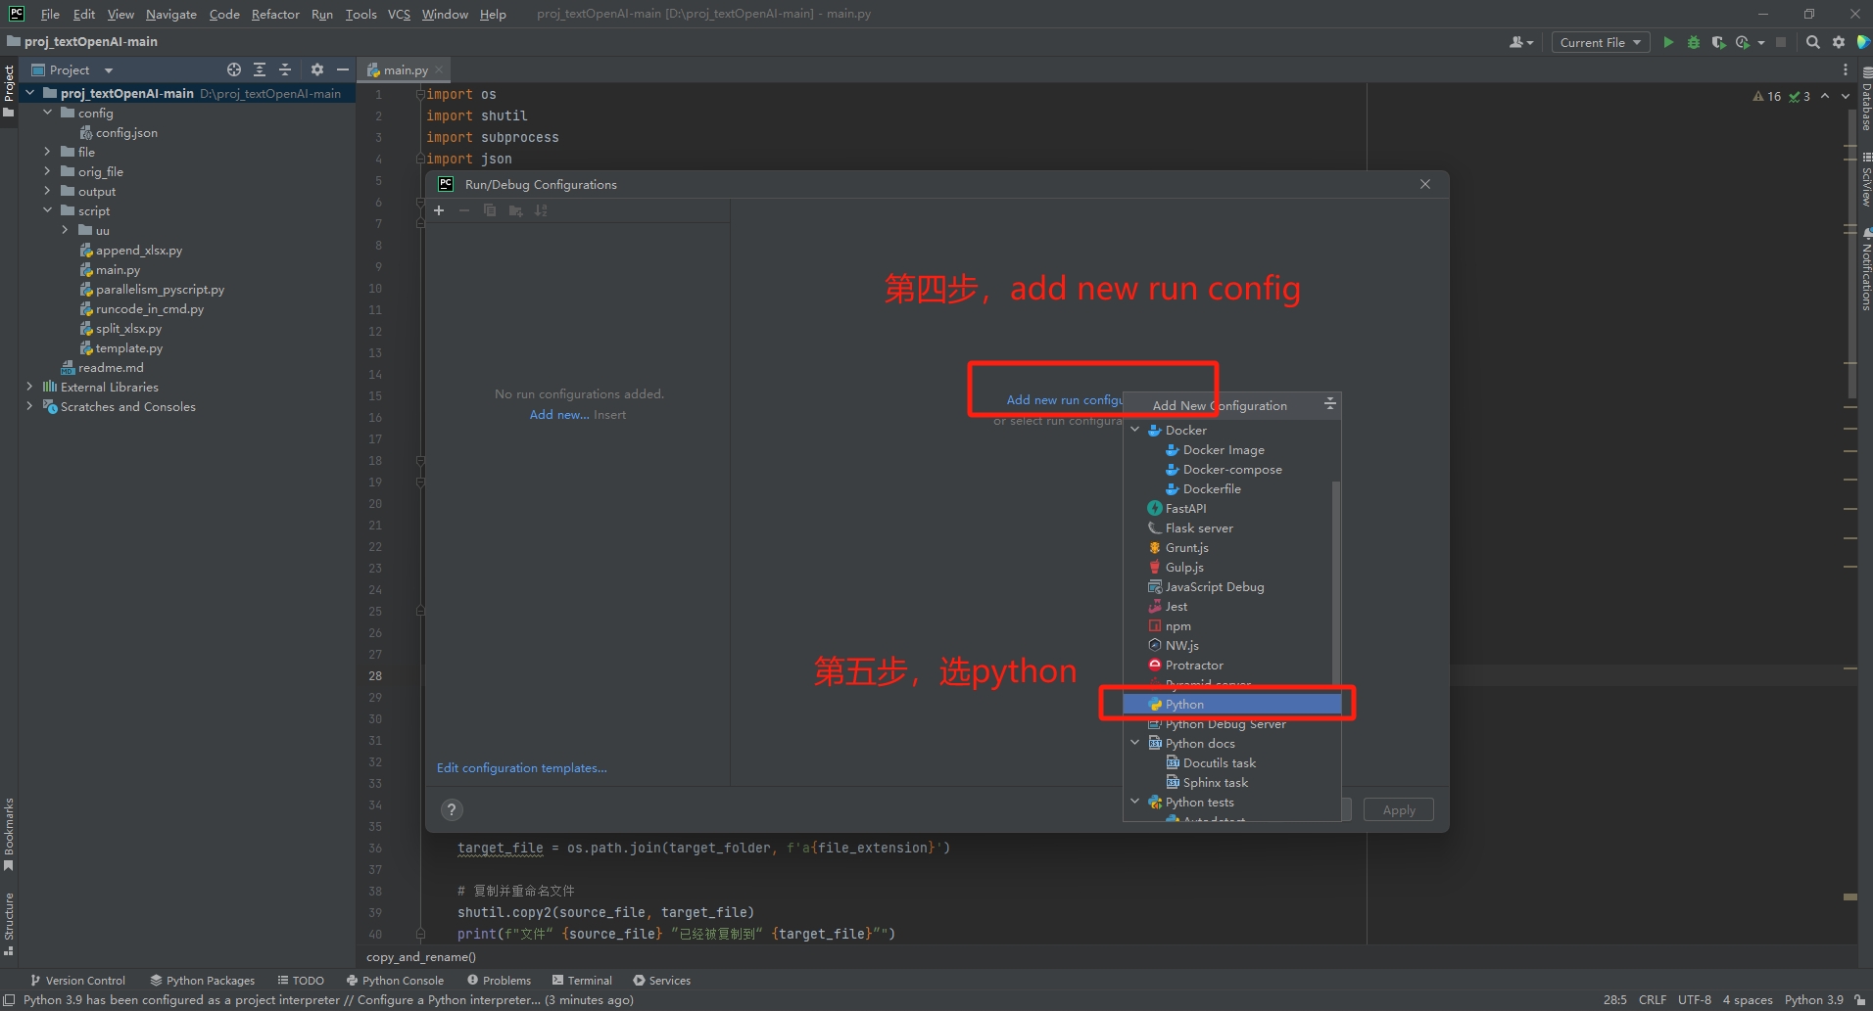
Task: Select the opened file locator icon in Project panel
Action: point(234,69)
